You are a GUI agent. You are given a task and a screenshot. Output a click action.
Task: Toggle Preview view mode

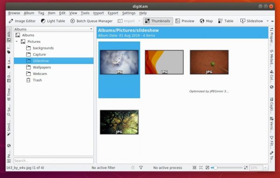tap(185, 21)
